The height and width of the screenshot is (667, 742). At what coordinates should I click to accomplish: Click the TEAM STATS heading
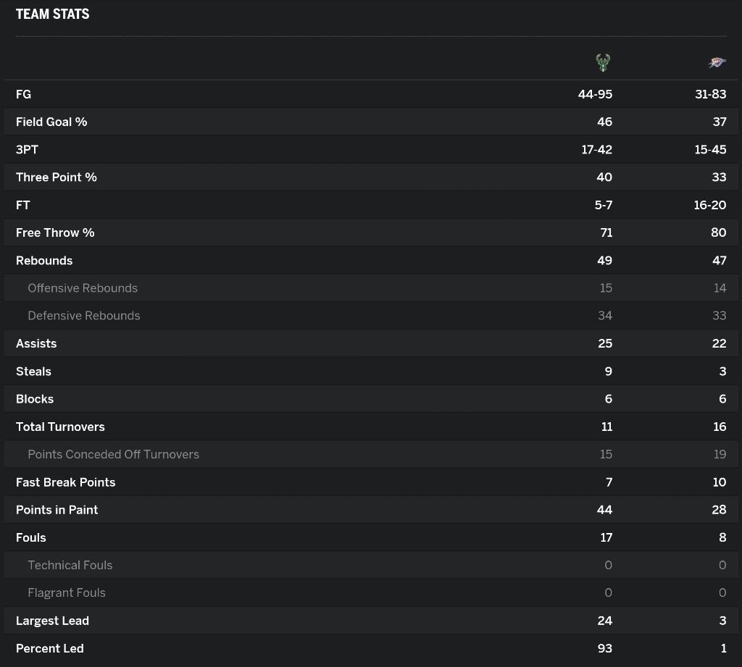pyautogui.click(x=52, y=14)
